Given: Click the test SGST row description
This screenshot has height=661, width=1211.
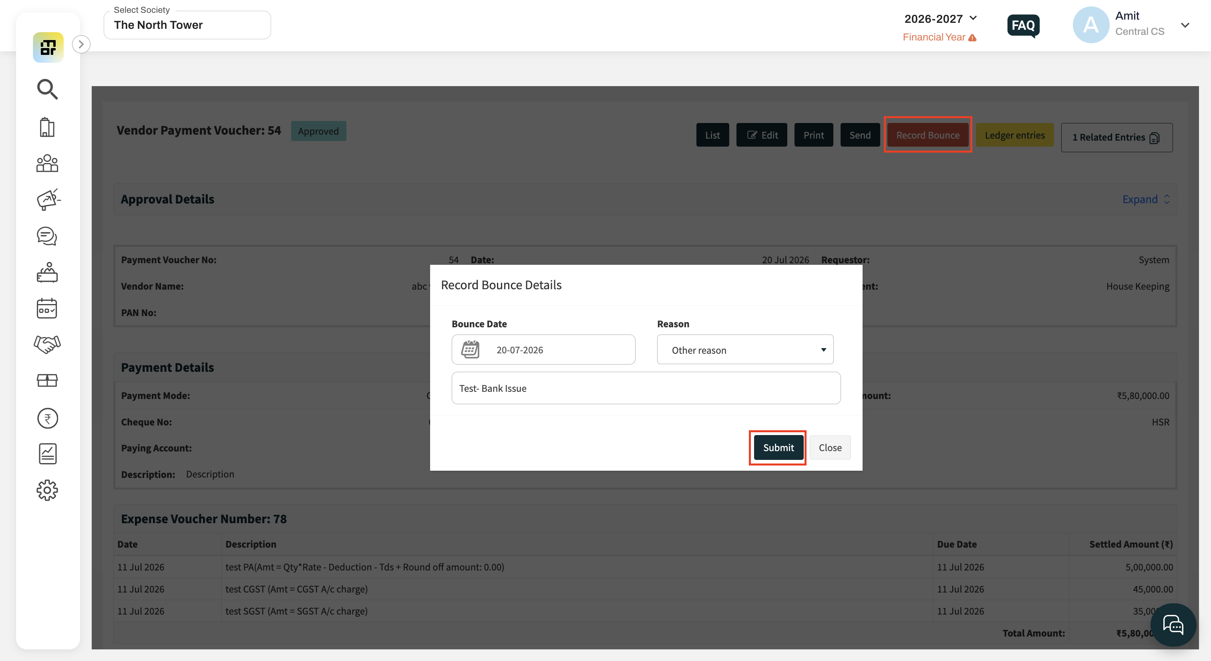Looking at the screenshot, I should (296, 611).
